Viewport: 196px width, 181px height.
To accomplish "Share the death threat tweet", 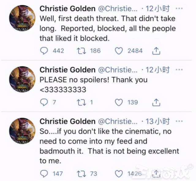I will (156, 51).
